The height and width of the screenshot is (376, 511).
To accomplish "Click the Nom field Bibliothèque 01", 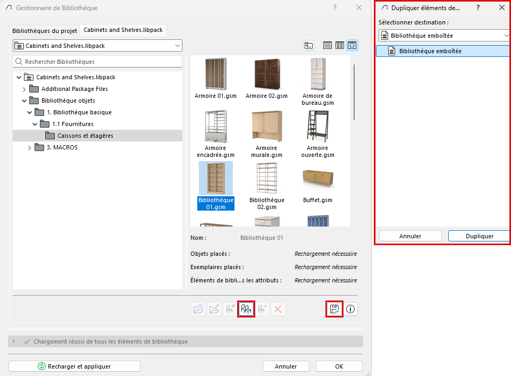I will click(298, 238).
